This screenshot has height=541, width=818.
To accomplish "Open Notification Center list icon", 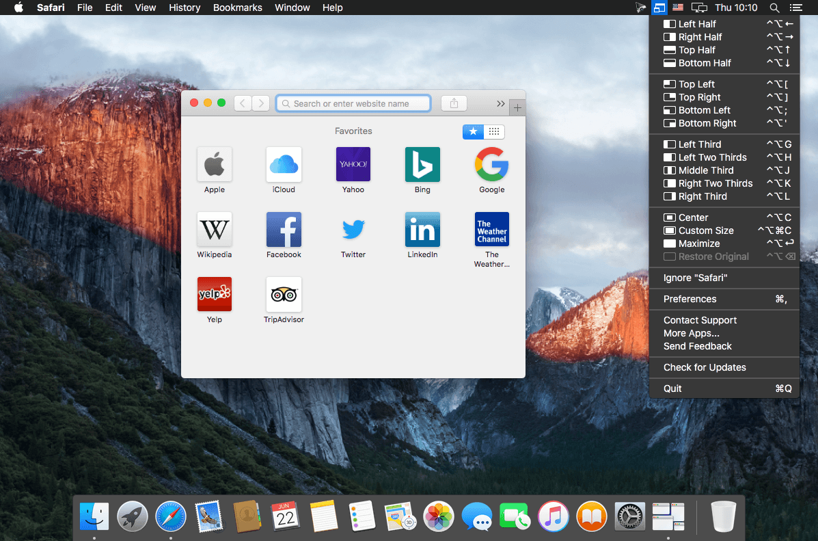I will tap(796, 8).
